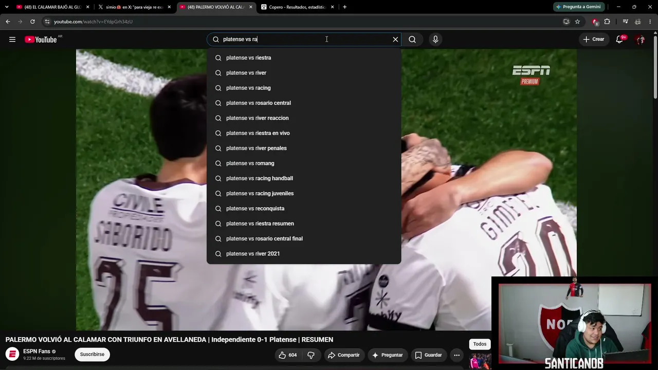Pick suggestion "platense vs riestra en vivo"
This screenshot has width=658, height=370.
[304, 133]
